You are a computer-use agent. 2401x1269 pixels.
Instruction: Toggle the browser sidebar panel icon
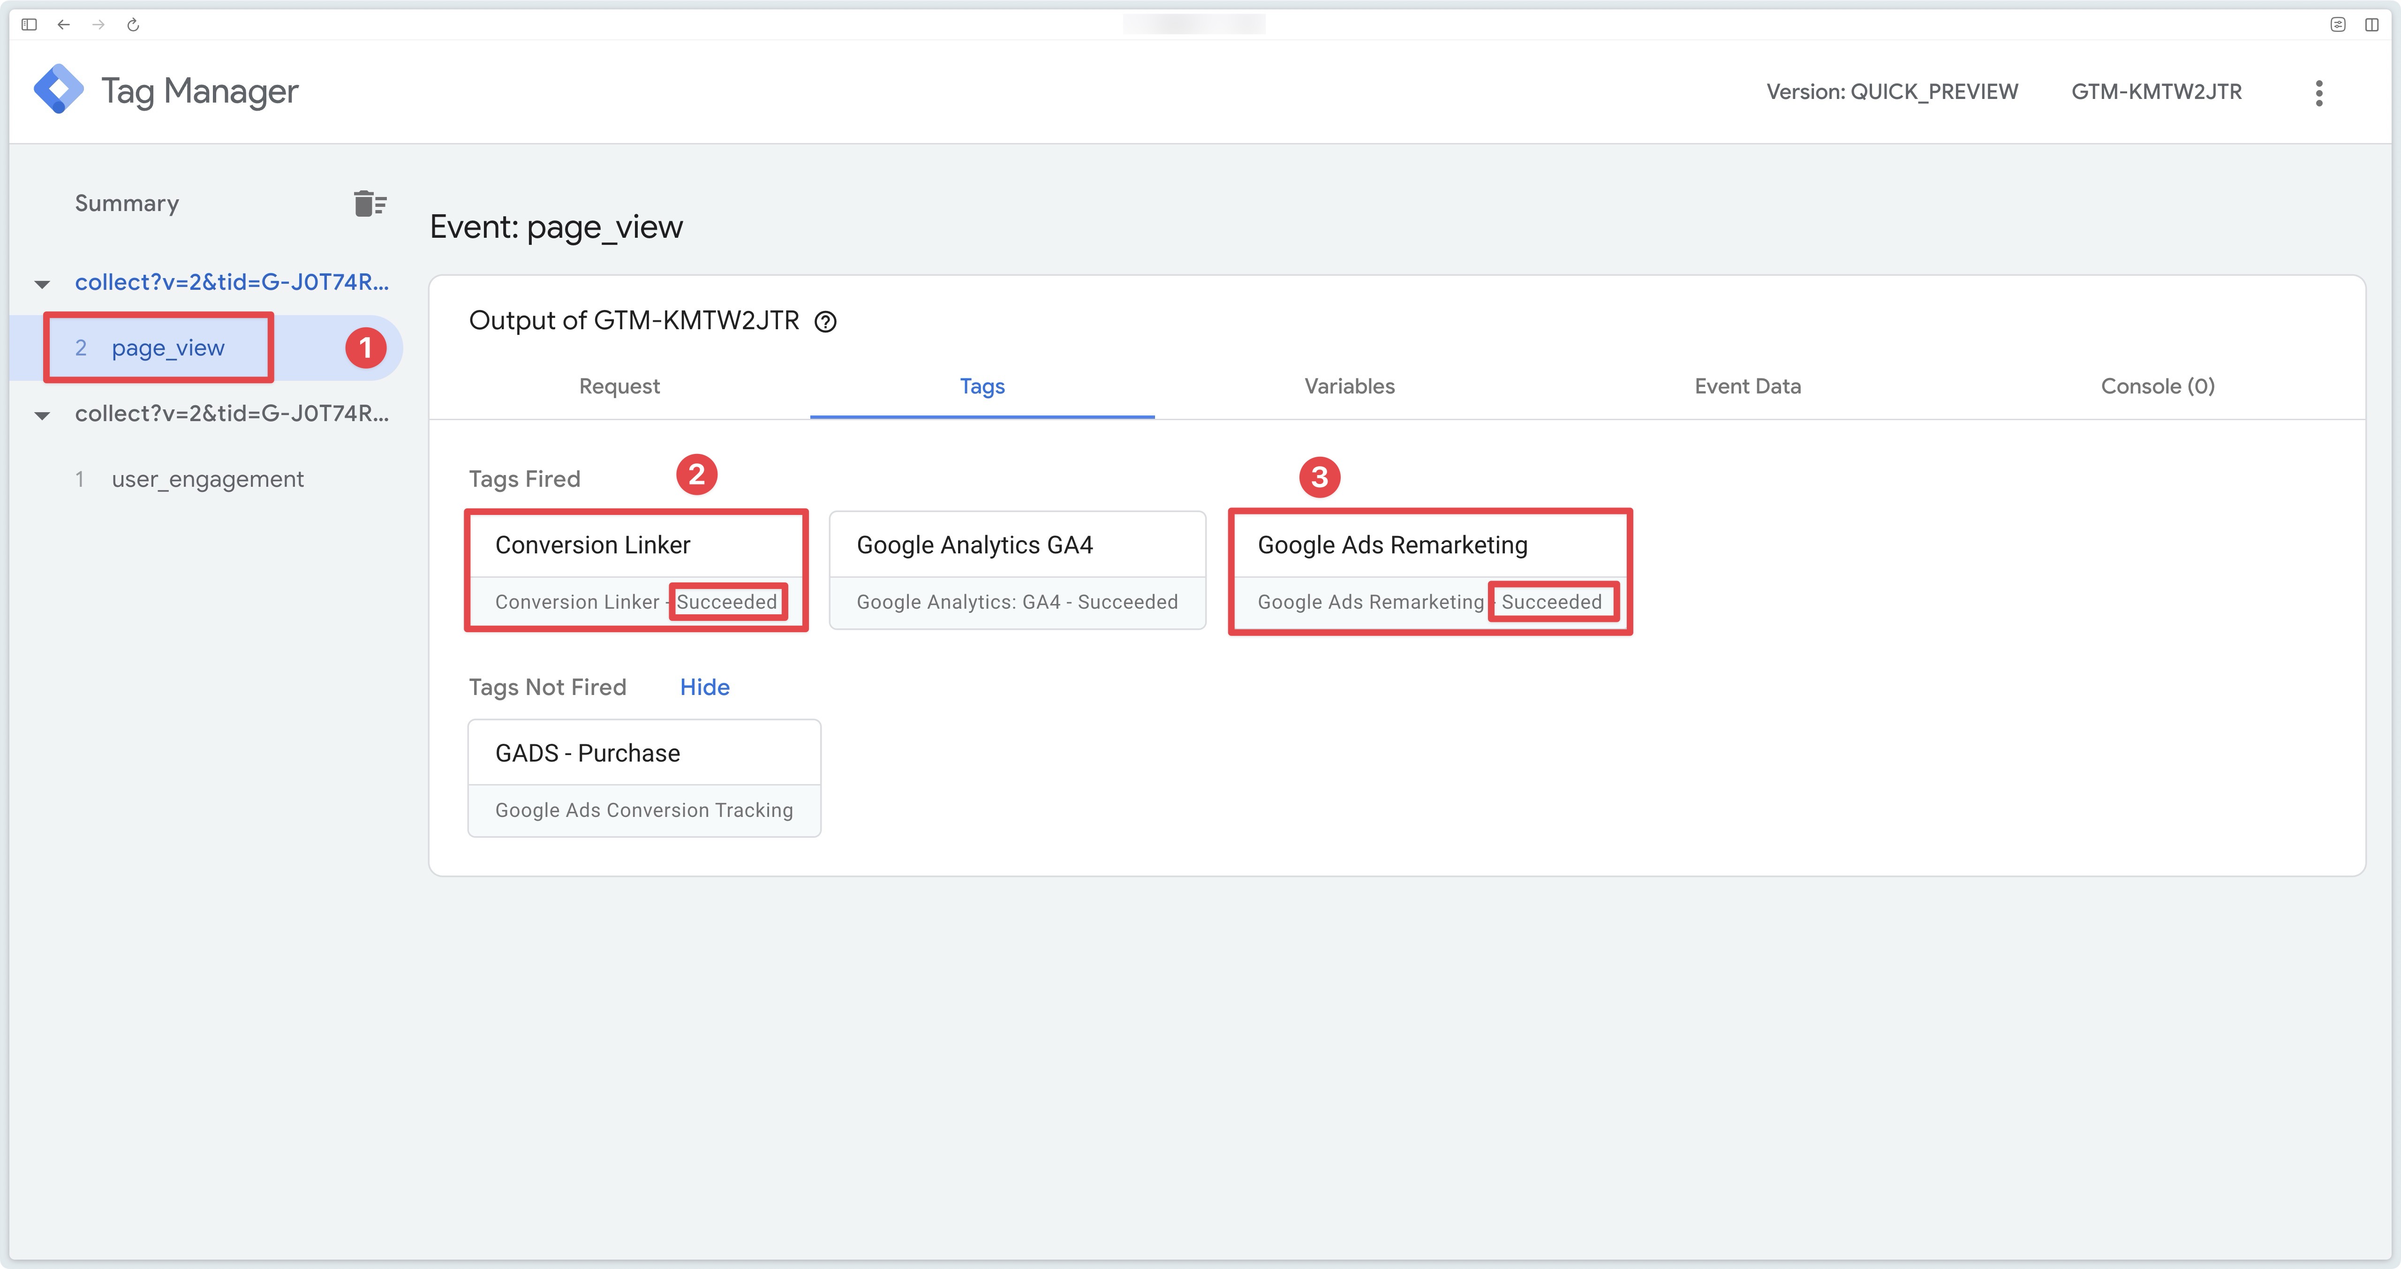[29, 24]
